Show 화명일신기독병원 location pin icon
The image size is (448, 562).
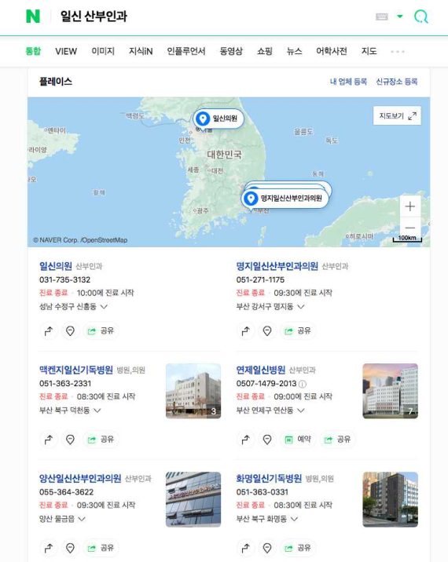pos(267,548)
